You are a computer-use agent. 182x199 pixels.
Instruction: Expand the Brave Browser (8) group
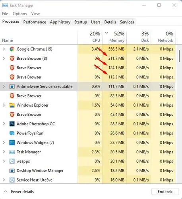4,59
